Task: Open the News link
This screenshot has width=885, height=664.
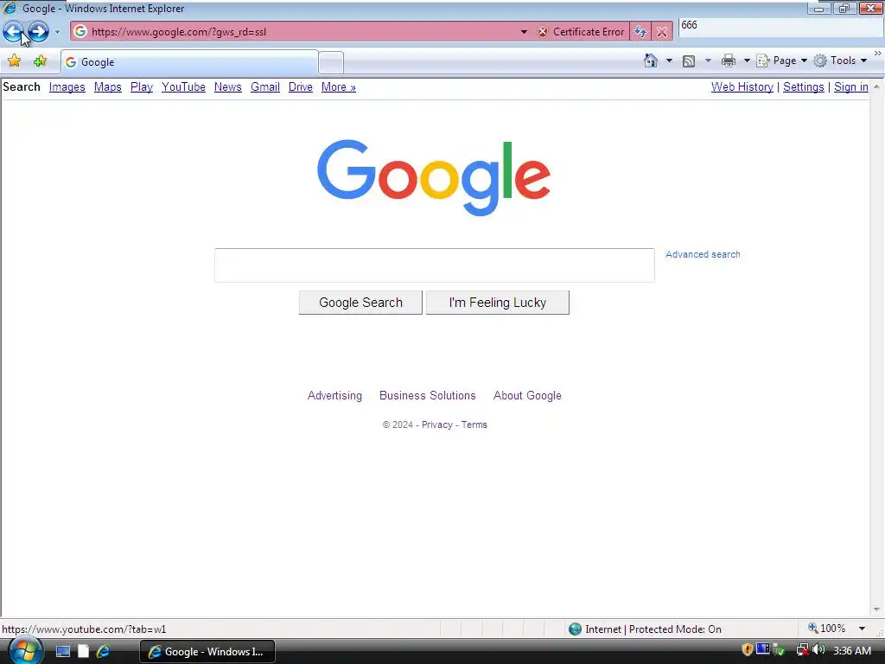Action: 228,87
